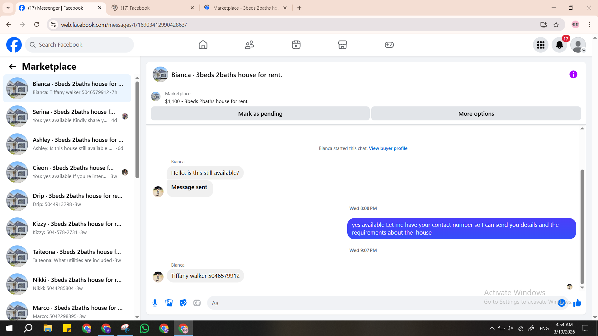
Task: Open the Friends icon in top navigation
Action: tap(249, 45)
